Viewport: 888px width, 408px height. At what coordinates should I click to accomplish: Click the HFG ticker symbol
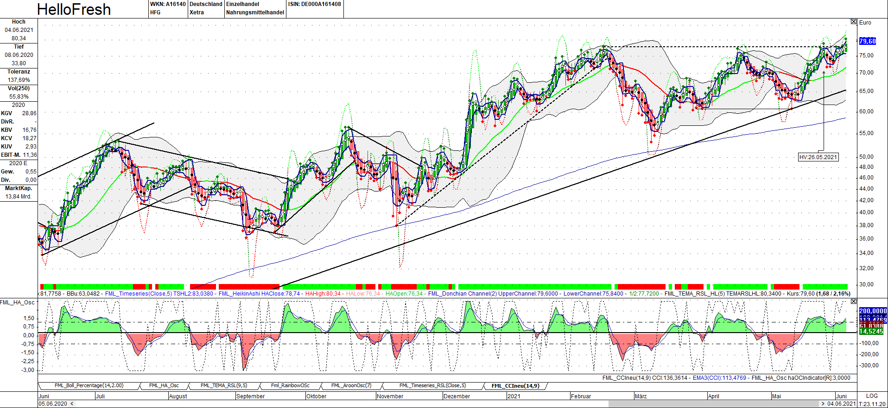(x=155, y=12)
